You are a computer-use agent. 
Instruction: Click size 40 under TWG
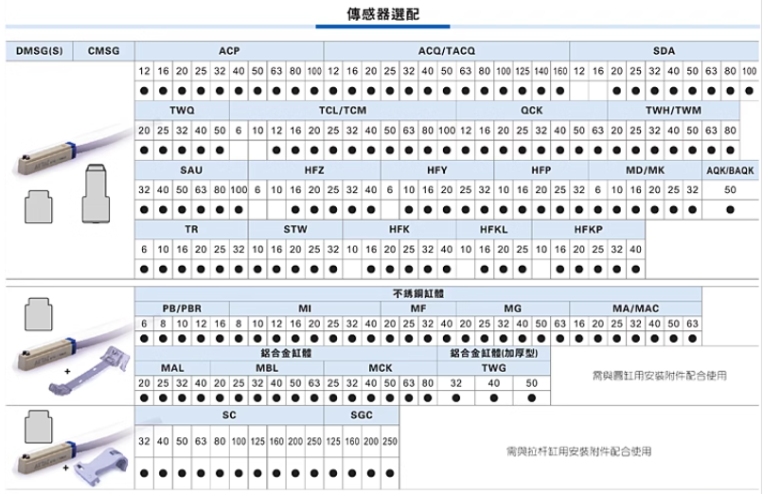click(494, 383)
